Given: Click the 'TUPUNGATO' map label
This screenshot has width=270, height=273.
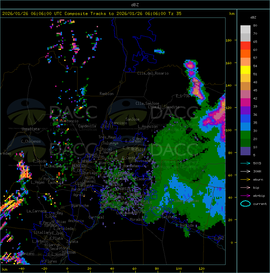Looking at the screenshot, I should click(53, 225).
